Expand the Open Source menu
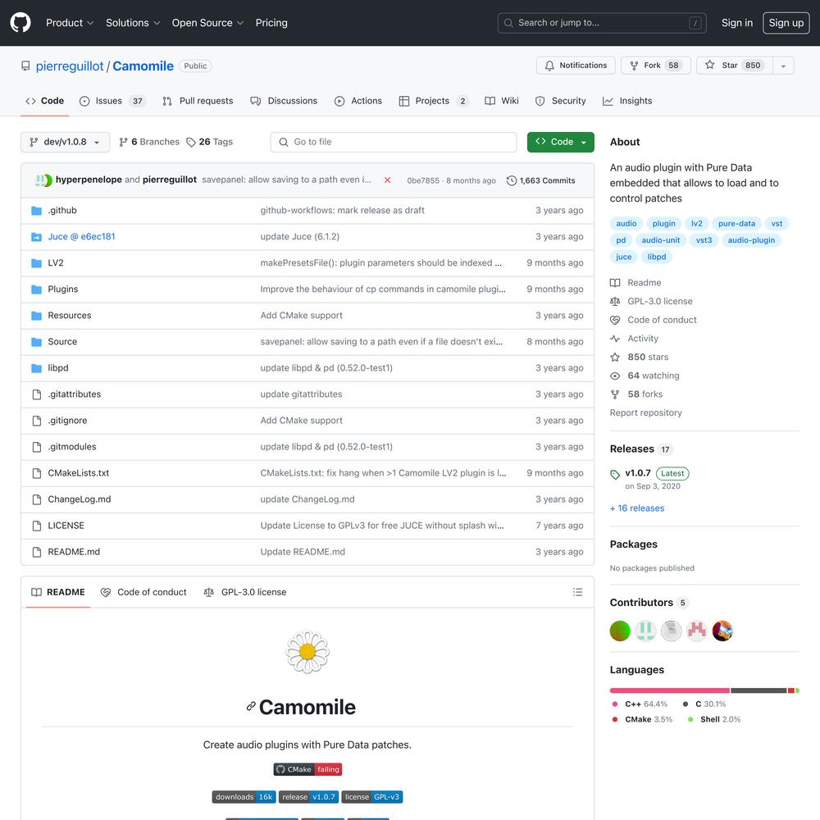 pyautogui.click(x=207, y=22)
